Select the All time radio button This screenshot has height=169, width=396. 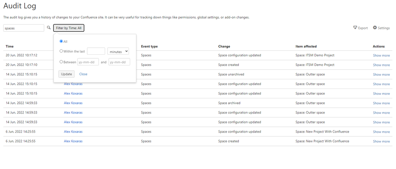point(61,41)
